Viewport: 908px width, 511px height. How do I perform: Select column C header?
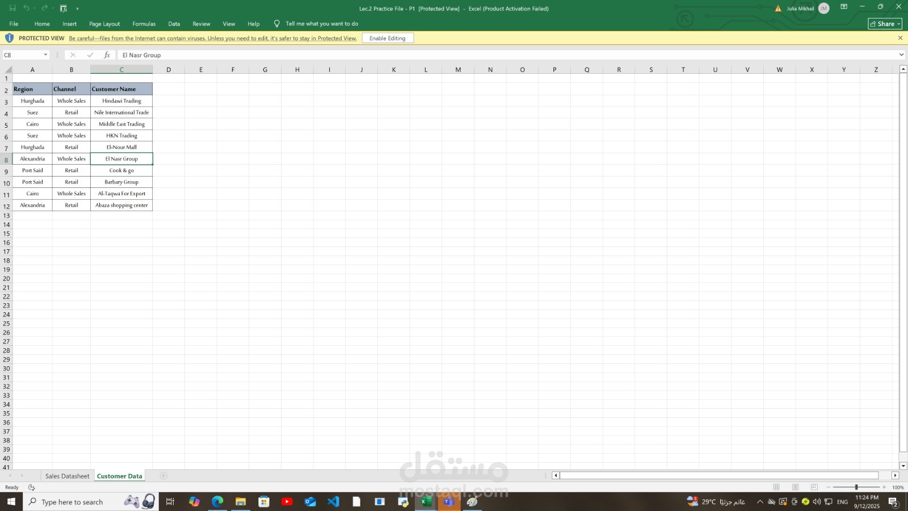click(x=121, y=69)
